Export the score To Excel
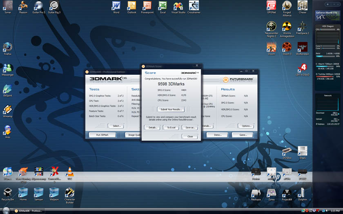The height and width of the screenshot is (214, 343). [171, 128]
